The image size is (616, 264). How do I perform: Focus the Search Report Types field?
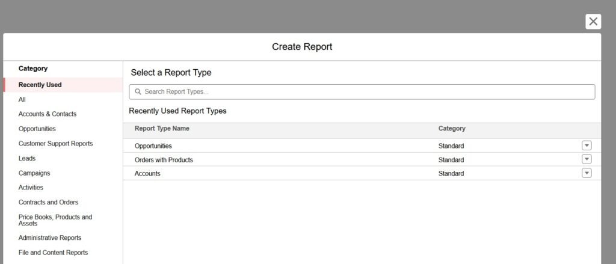tap(361, 92)
